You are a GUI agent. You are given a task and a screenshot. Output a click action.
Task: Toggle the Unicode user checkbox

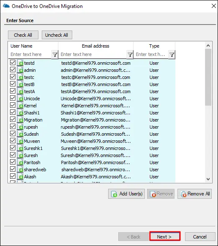(13, 98)
